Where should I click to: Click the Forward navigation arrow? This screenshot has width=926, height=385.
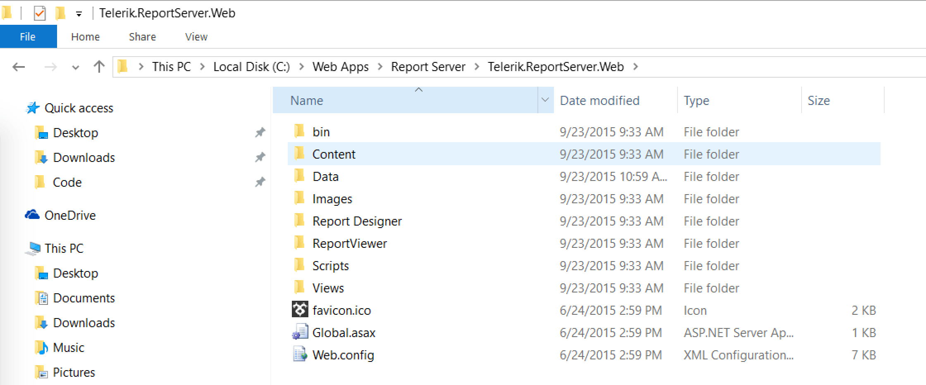point(50,67)
